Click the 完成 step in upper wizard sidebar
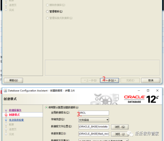The image size is (164, 141). pyautogui.click(x=11, y=10)
